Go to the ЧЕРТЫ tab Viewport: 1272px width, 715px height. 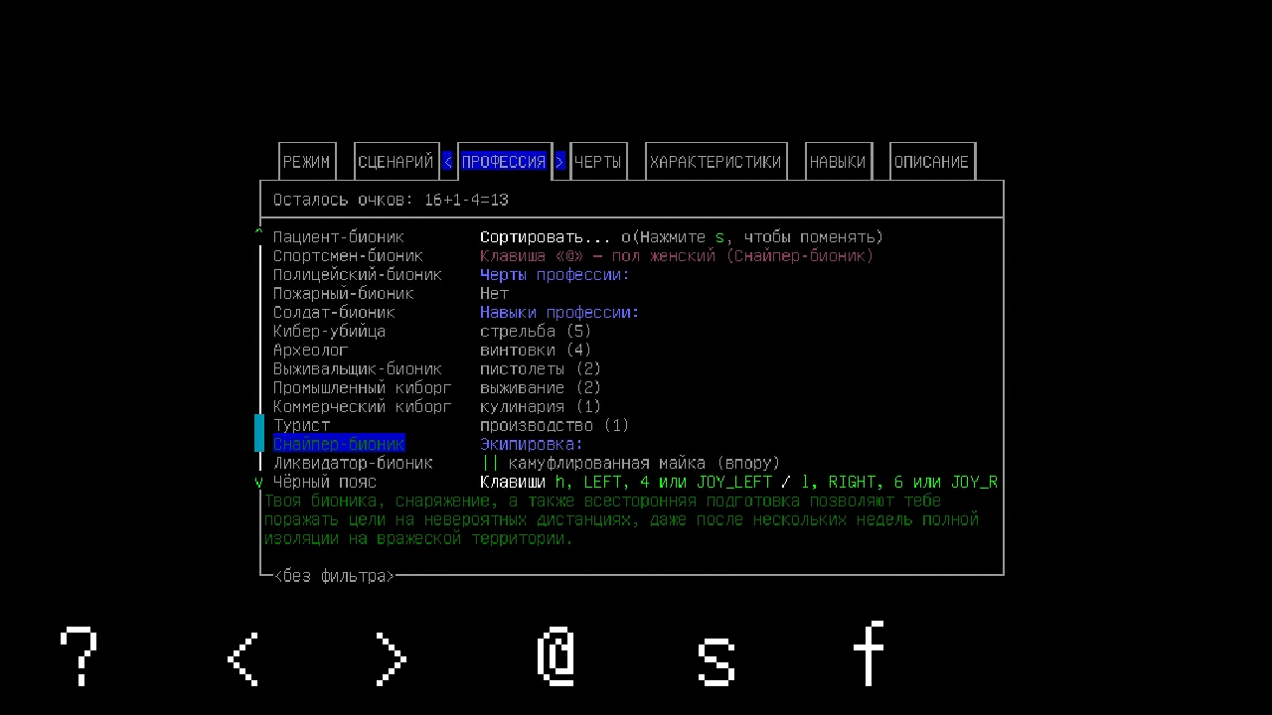pos(598,162)
